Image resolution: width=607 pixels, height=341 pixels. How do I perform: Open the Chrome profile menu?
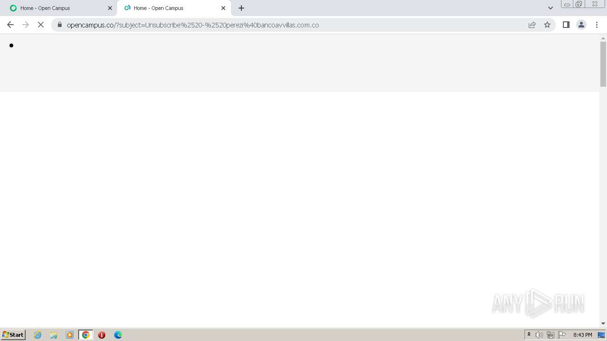[581, 25]
